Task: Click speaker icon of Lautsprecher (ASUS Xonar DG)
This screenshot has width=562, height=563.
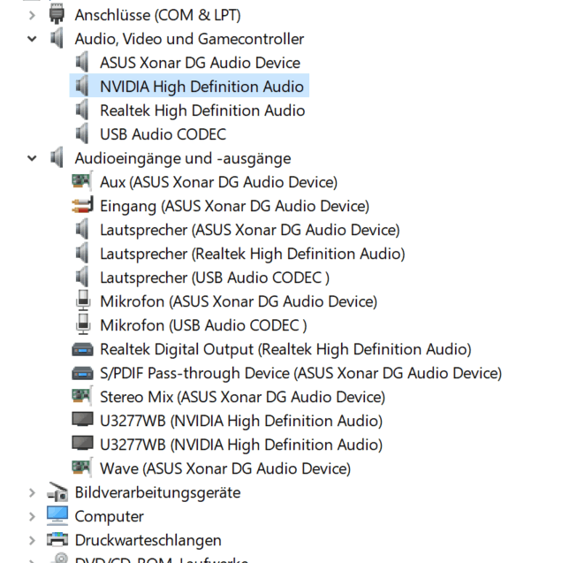Action: [x=82, y=229]
